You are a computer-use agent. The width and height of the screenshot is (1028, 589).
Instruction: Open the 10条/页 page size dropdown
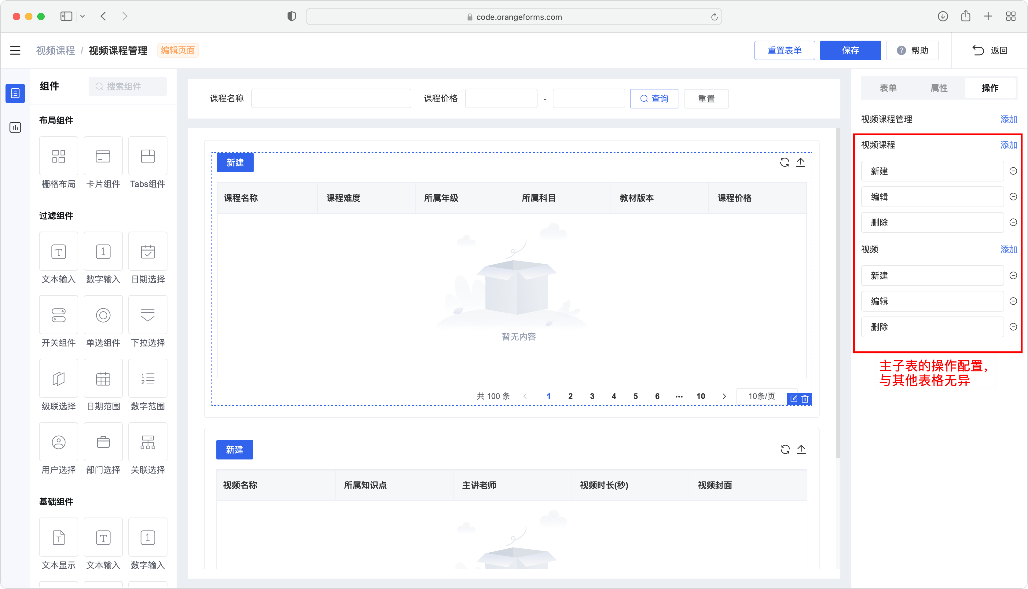click(x=762, y=396)
